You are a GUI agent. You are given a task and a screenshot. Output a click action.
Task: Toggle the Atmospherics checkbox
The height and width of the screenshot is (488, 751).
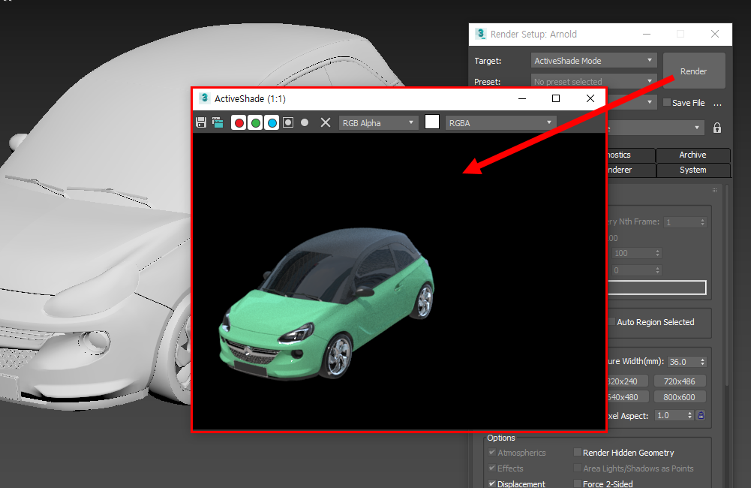492,452
